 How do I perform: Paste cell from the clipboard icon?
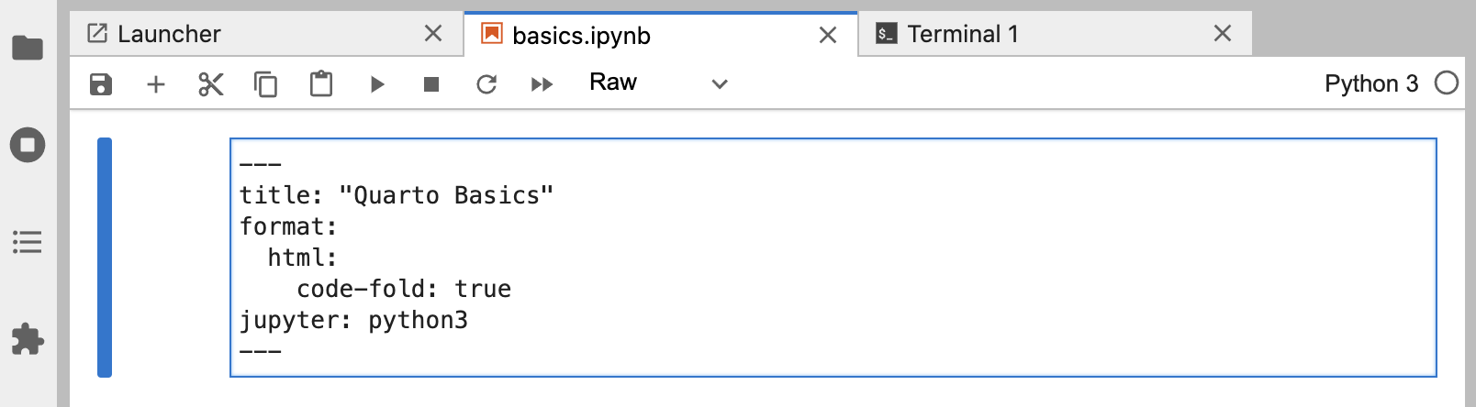pos(321,84)
